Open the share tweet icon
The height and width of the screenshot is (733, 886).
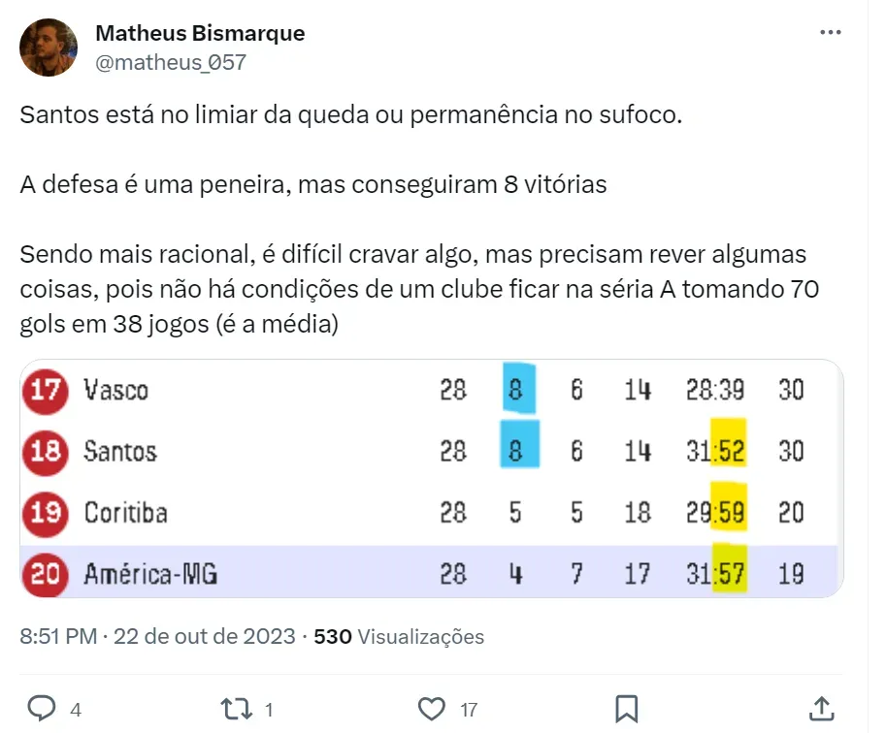click(821, 709)
